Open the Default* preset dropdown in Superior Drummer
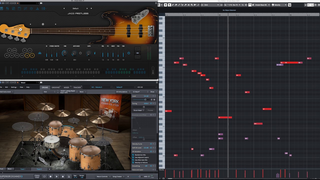320x180 pixels. (125, 87)
